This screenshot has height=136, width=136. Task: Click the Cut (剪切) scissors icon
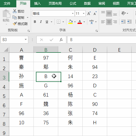14,11
